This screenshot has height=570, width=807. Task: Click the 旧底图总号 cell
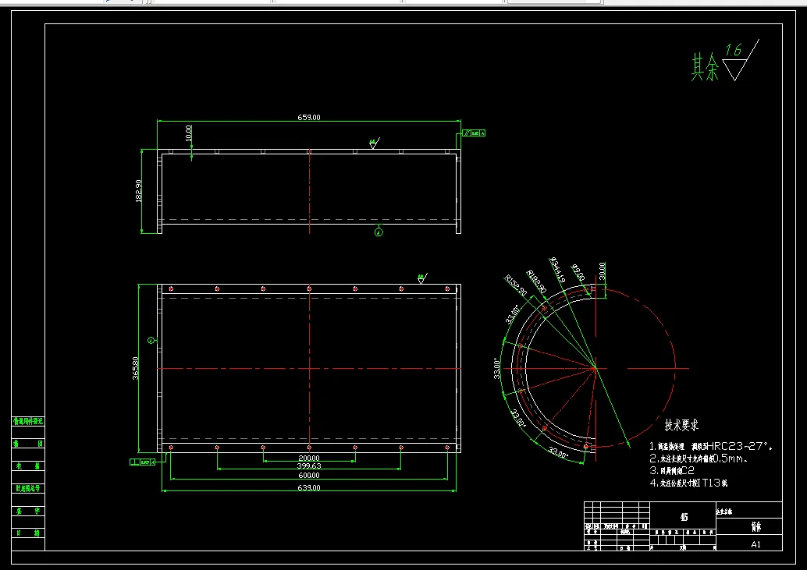pyautogui.click(x=28, y=488)
